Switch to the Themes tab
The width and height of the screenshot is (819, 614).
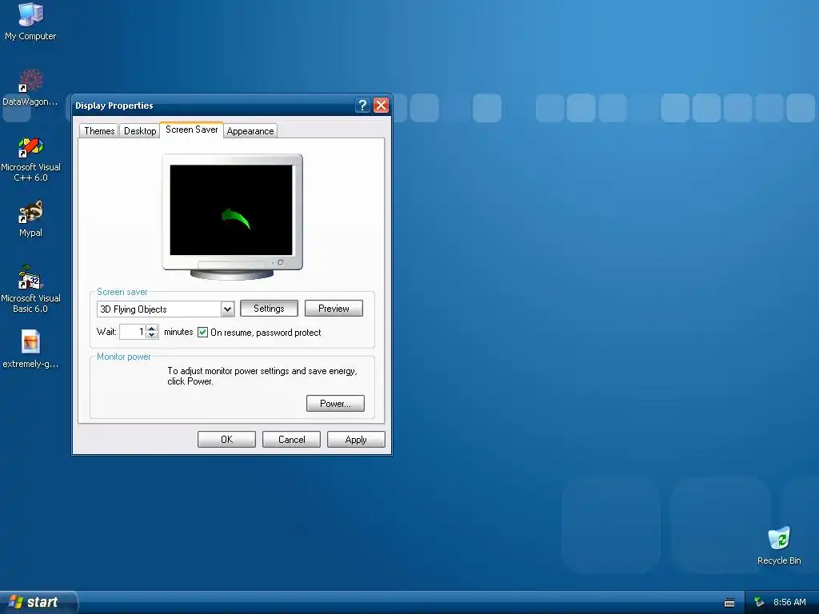pos(99,131)
